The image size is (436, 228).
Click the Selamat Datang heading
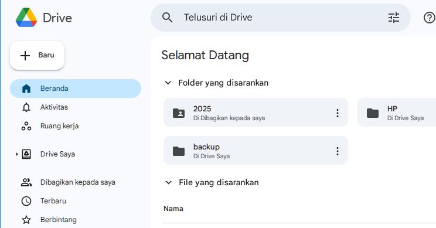tap(205, 55)
